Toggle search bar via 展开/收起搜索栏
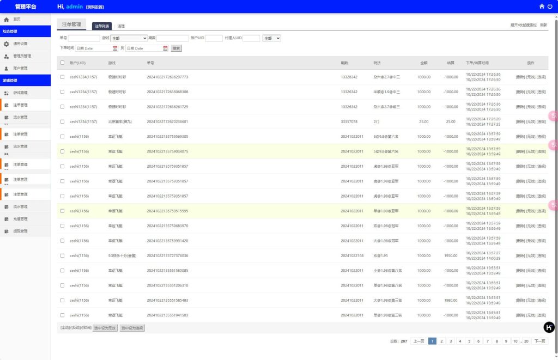The image size is (558, 360). [523, 25]
